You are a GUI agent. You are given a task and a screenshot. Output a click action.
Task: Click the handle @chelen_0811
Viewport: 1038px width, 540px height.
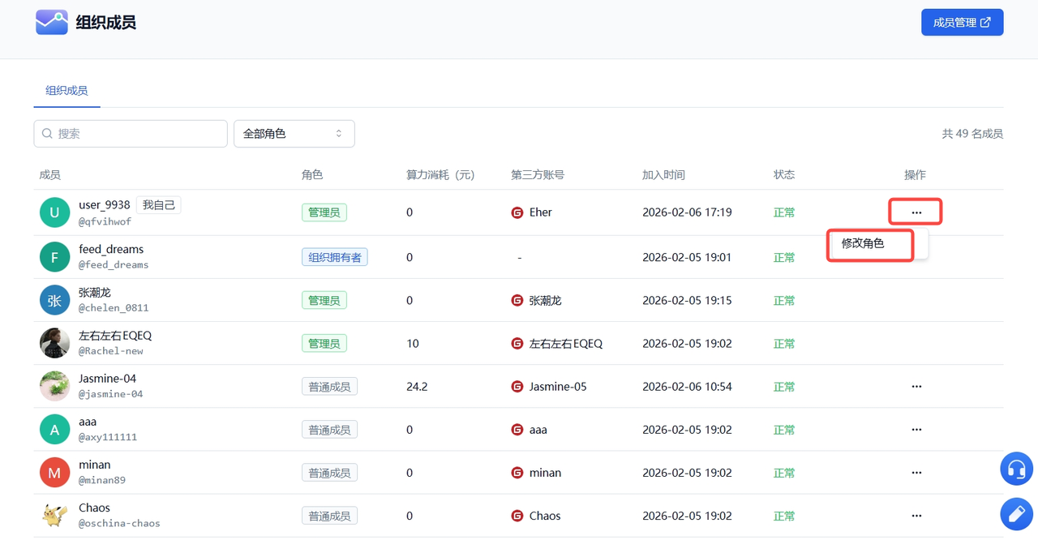click(x=114, y=308)
